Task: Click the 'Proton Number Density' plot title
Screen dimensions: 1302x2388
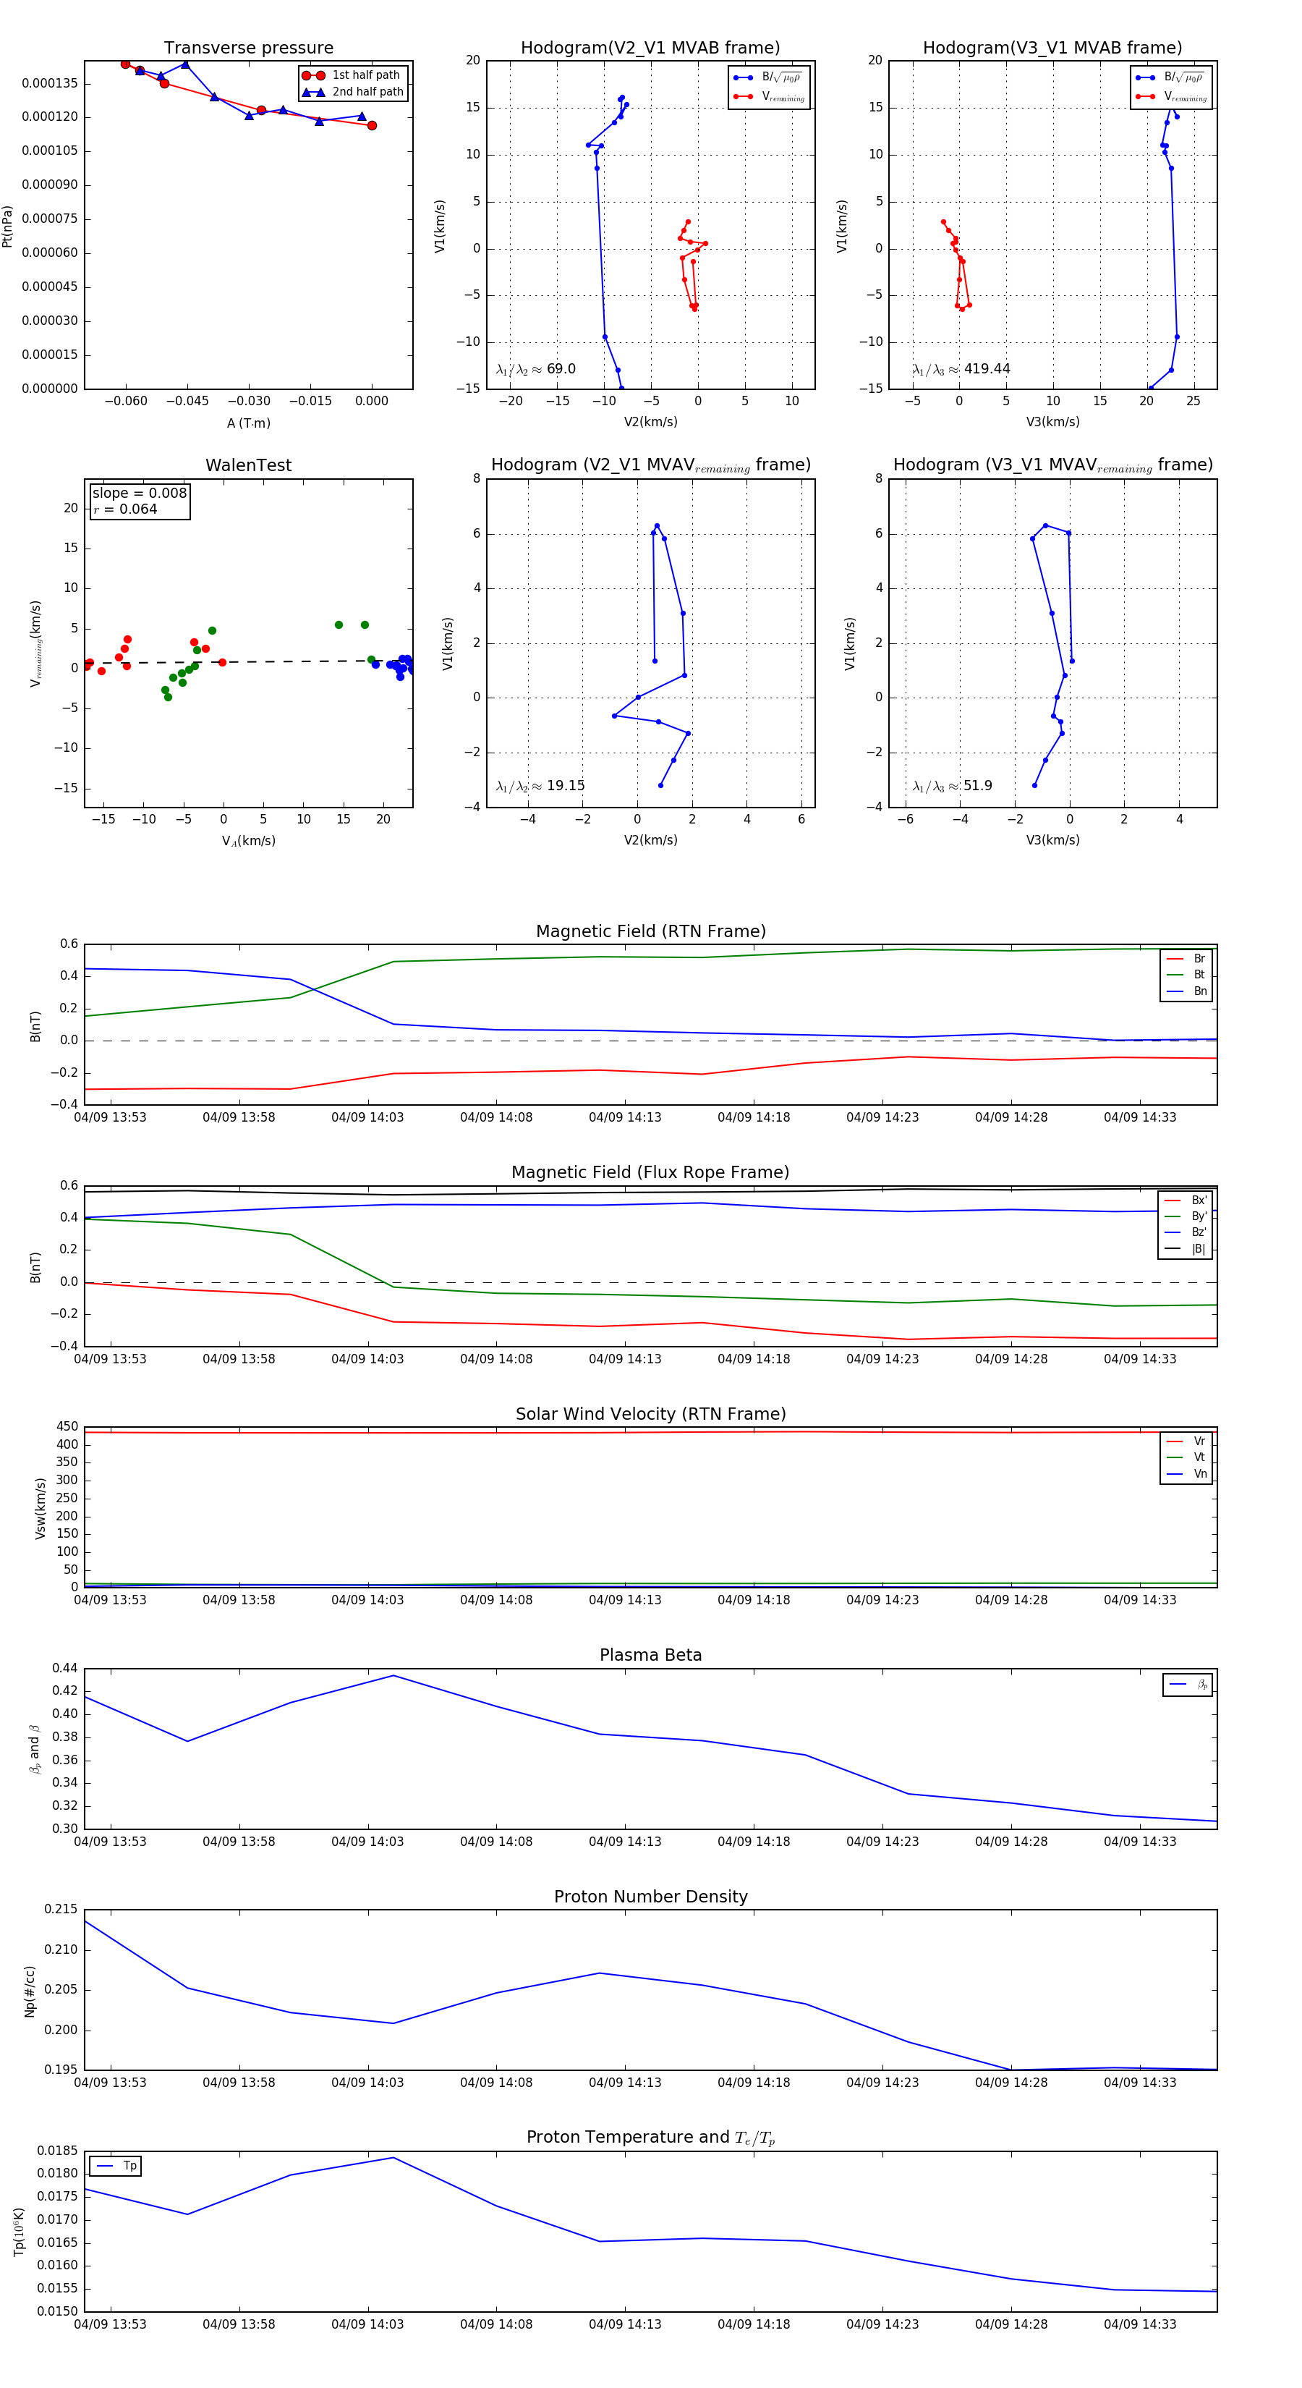Action: pyautogui.click(x=650, y=1897)
